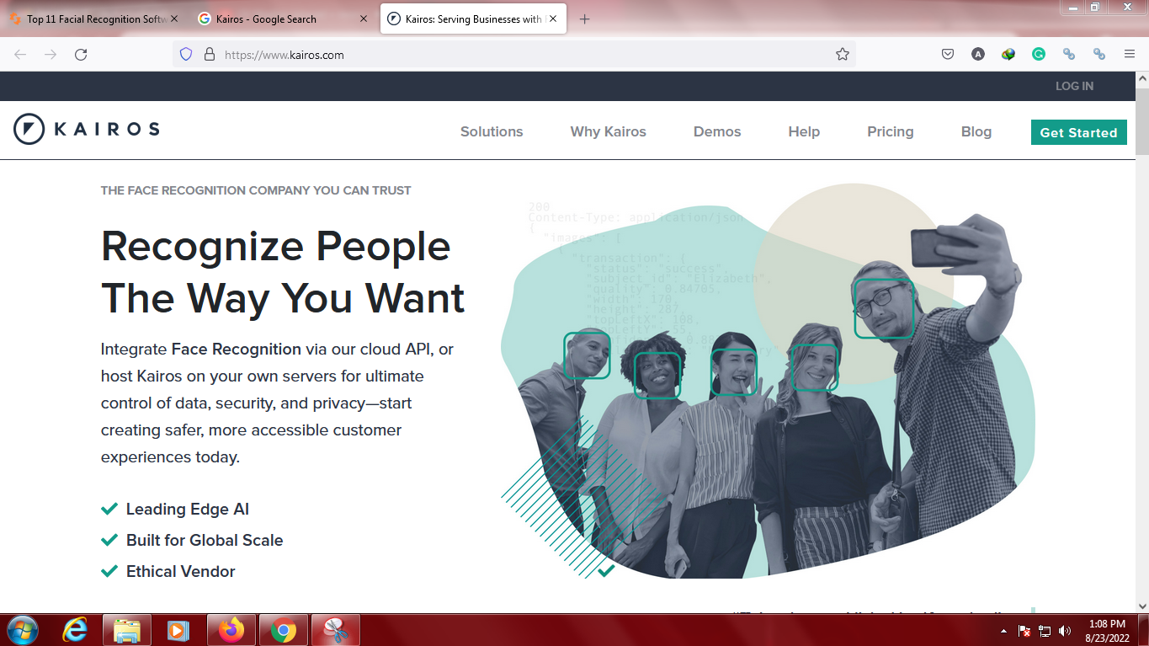
Task: Open the Firefox hamburger menu
Action: [x=1130, y=54]
